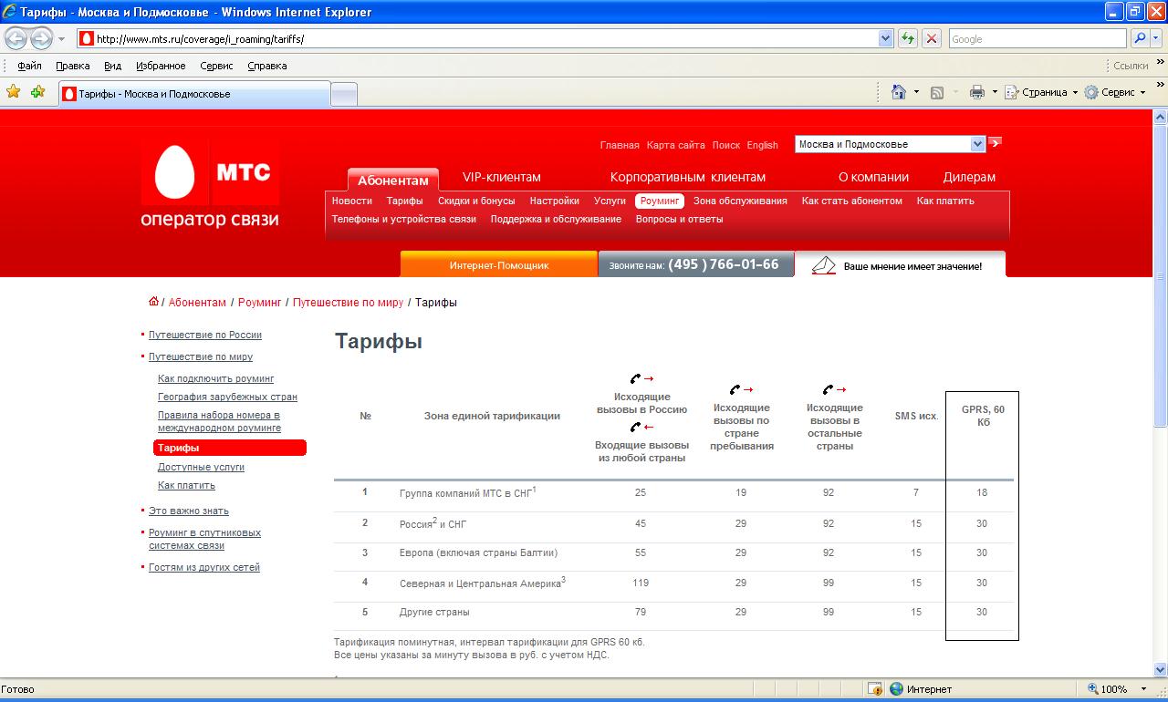Click the Абонентам tab
Image resolution: width=1168 pixels, height=702 pixels.
point(392,180)
